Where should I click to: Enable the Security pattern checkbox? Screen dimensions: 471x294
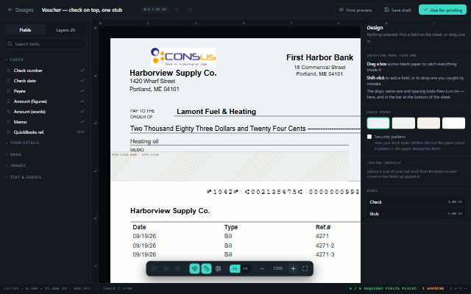pos(369,137)
